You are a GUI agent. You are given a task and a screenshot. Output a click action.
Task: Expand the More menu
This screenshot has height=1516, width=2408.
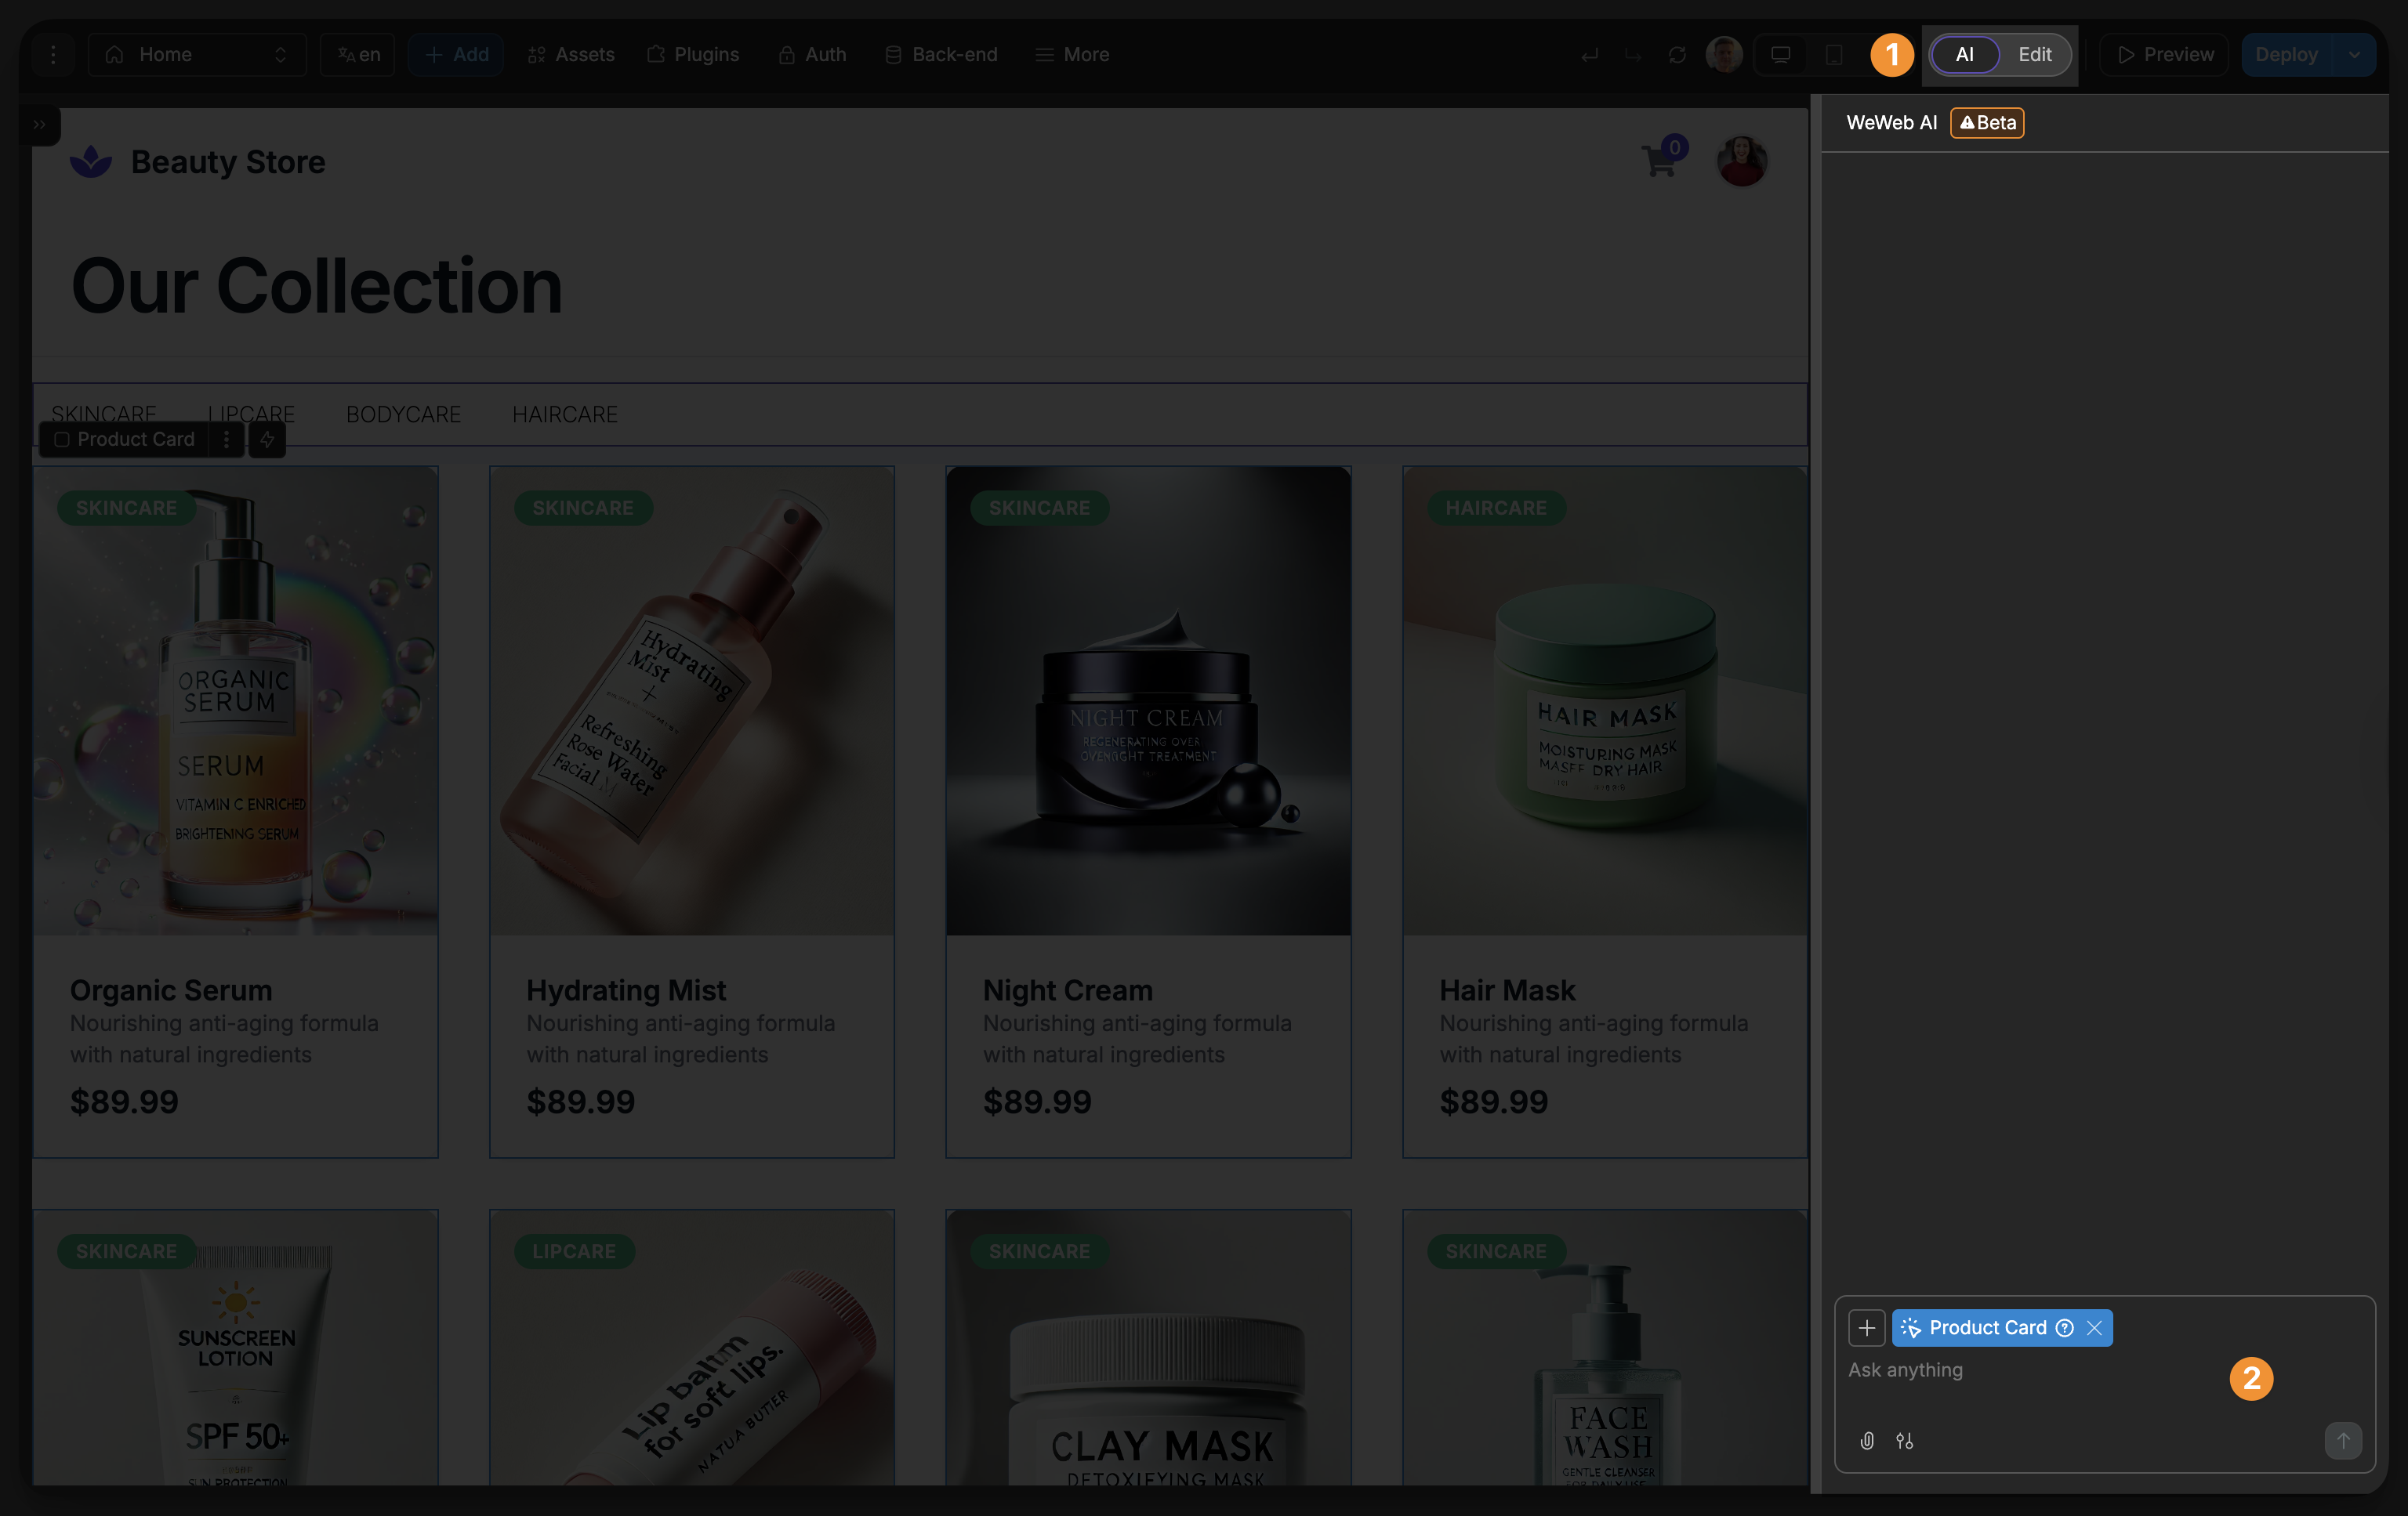[x=1072, y=55]
